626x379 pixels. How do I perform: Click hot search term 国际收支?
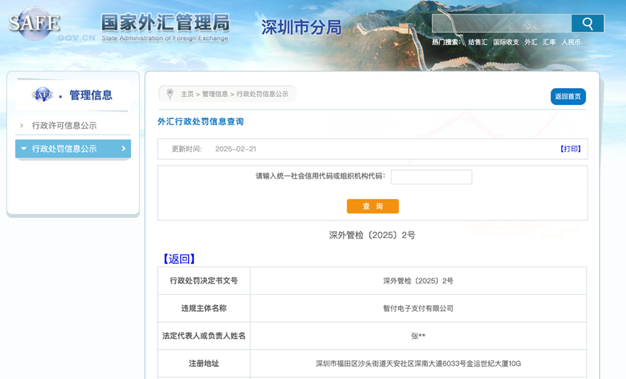[506, 42]
